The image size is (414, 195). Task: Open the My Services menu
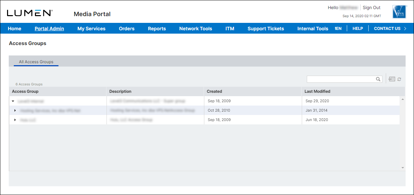tap(91, 29)
